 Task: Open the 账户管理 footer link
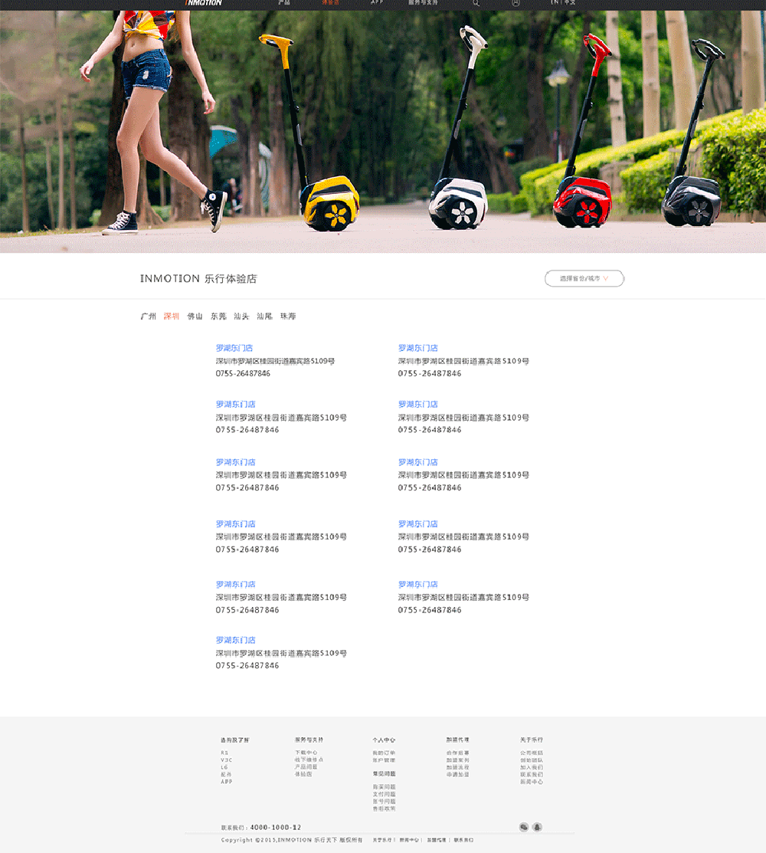[384, 760]
